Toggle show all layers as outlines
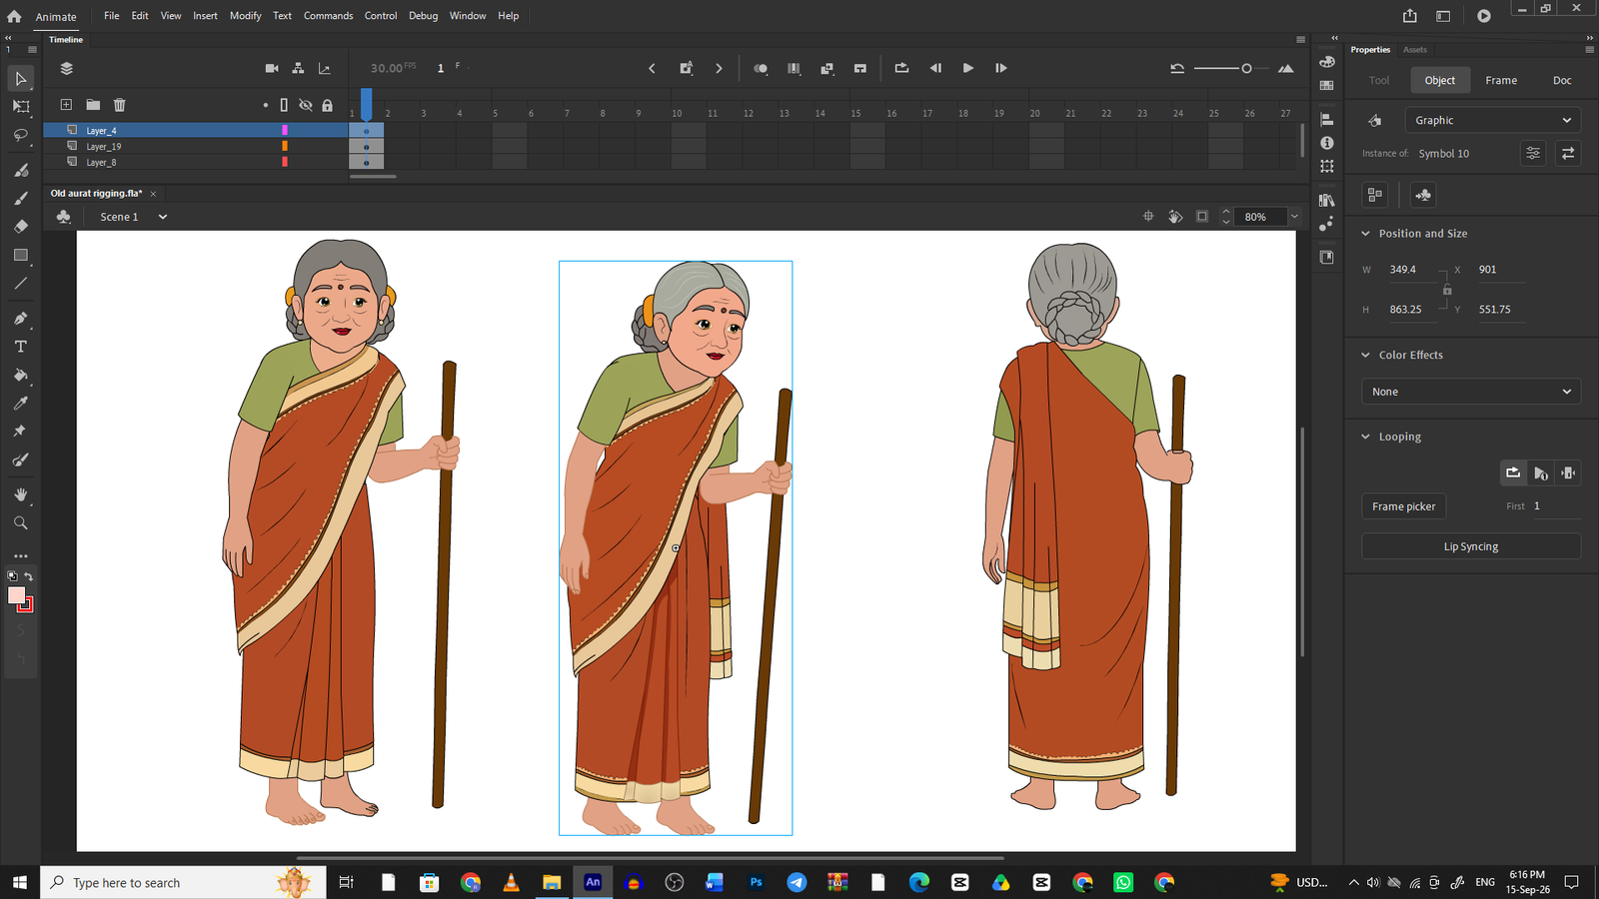Image resolution: width=1599 pixels, height=899 pixels. (x=284, y=105)
